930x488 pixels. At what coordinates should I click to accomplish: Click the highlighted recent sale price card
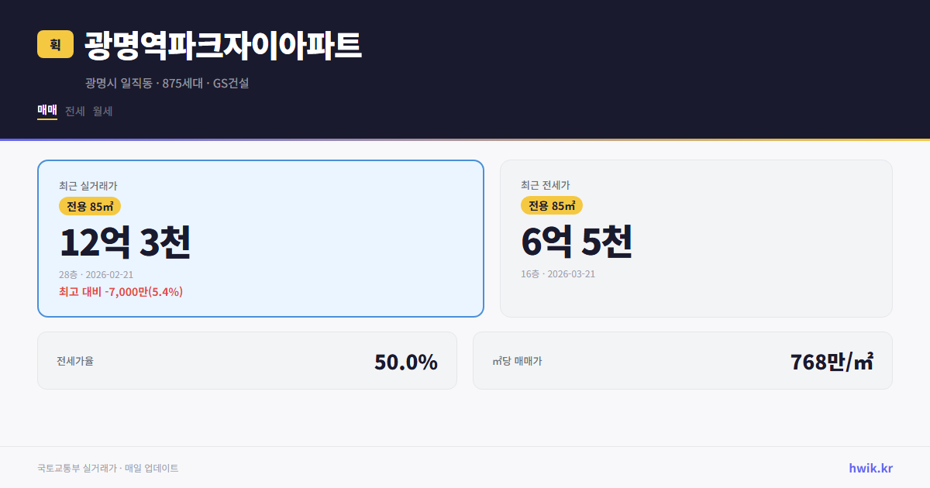(x=260, y=238)
